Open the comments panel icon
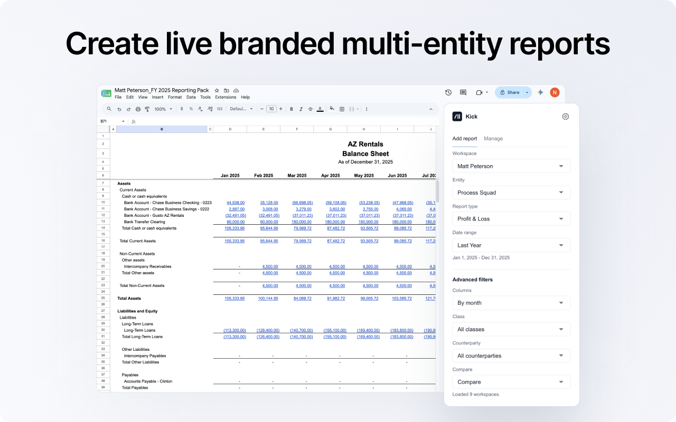676x422 pixels. [x=463, y=92]
